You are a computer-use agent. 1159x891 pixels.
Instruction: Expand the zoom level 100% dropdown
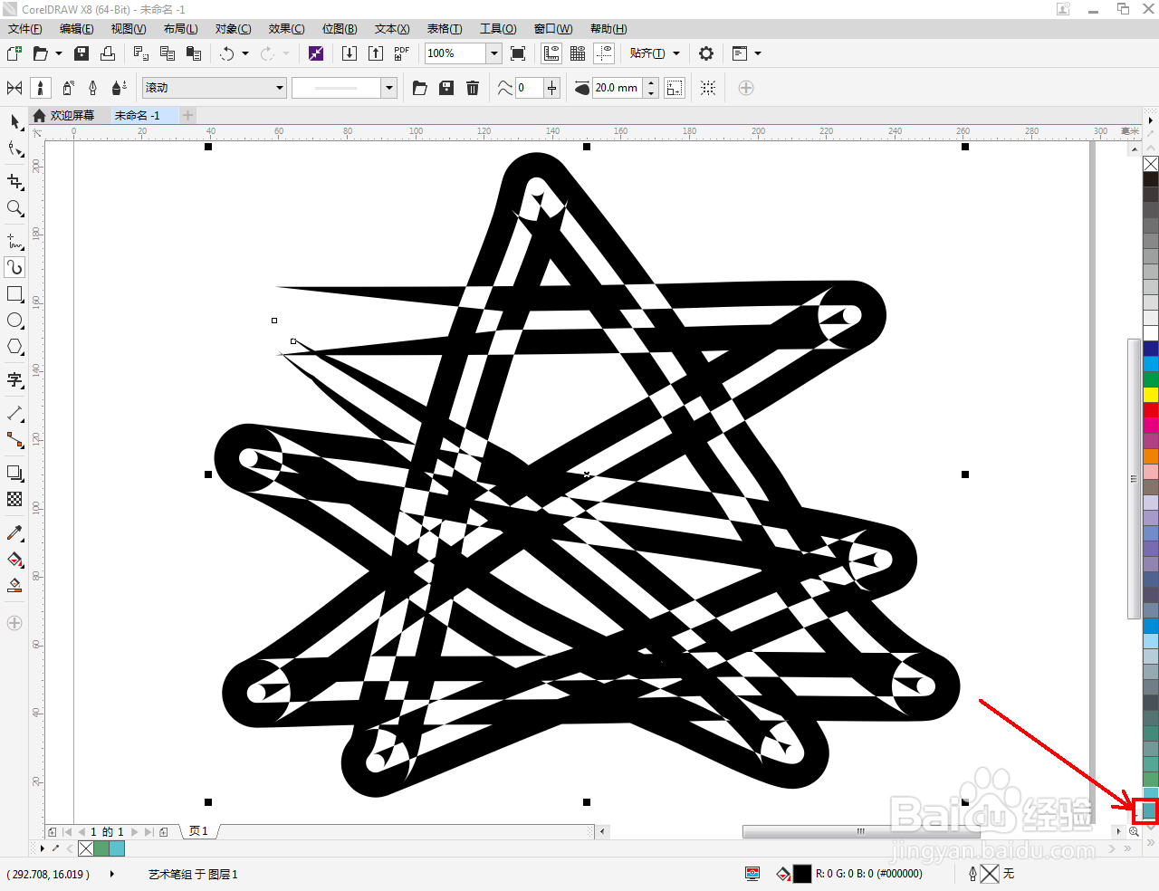494,53
